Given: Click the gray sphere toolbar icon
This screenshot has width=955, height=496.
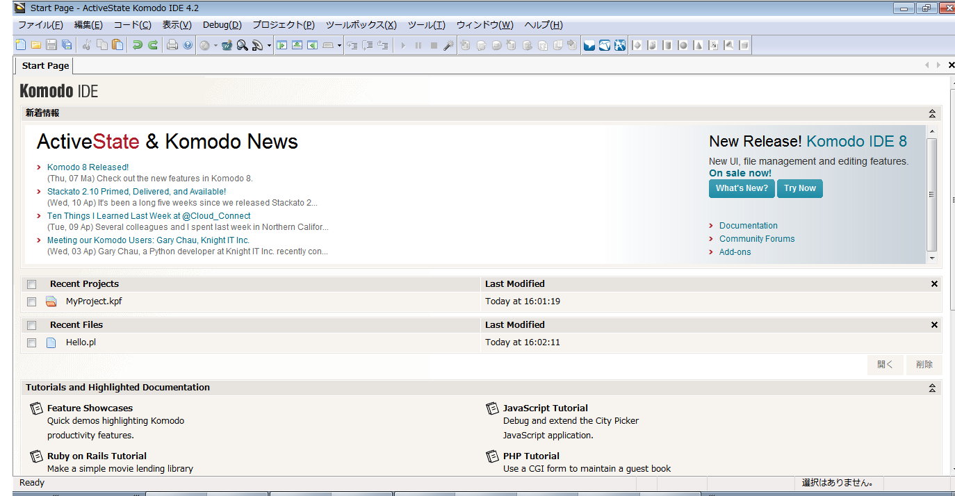Looking at the screenshot, I should tap(683, 45).
